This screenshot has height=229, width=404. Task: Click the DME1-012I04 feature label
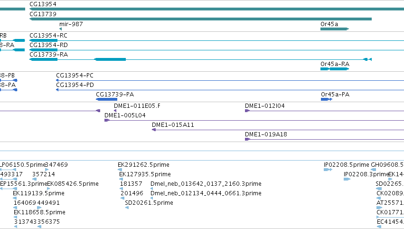point(265,106)
